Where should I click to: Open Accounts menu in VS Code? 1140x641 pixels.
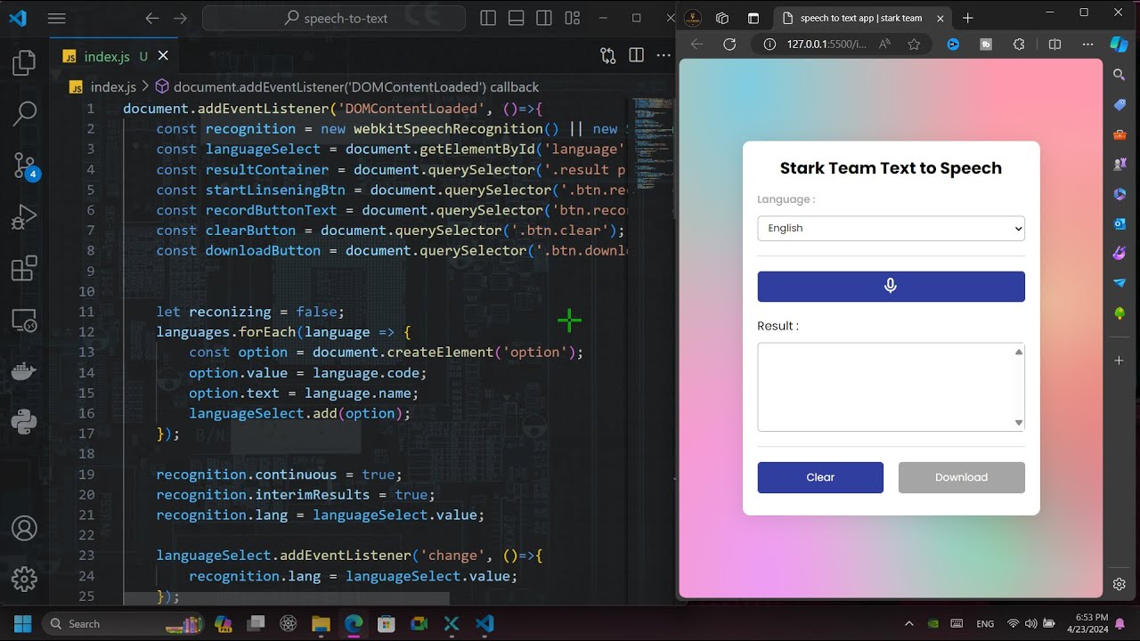[x=24, y=528]
